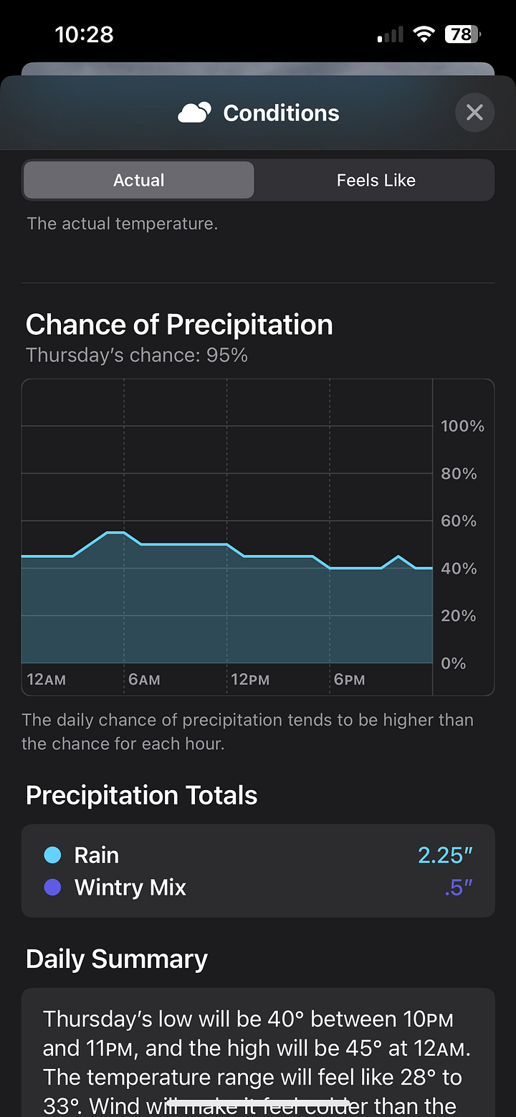Tap the 0% axis label on the chart

(453, 663)
